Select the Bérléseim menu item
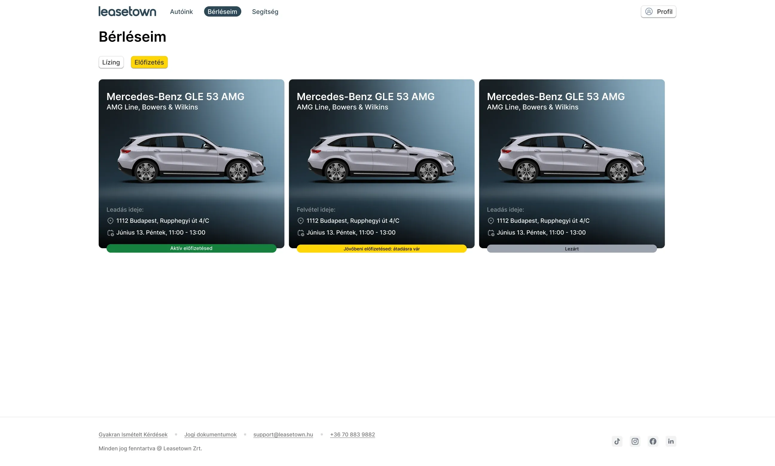This screenshot has height=466, width=775. pyautogui.click(x=222, y=12)
